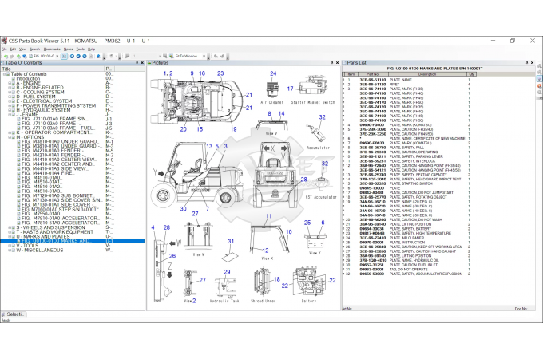Open the File menu

click(4, 49)
